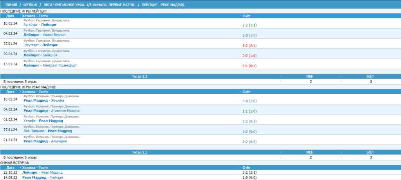The width and height of the screenshot is (401, 180).
Task: Select the date 25.10.22
Action: click(x=11, y=173)
